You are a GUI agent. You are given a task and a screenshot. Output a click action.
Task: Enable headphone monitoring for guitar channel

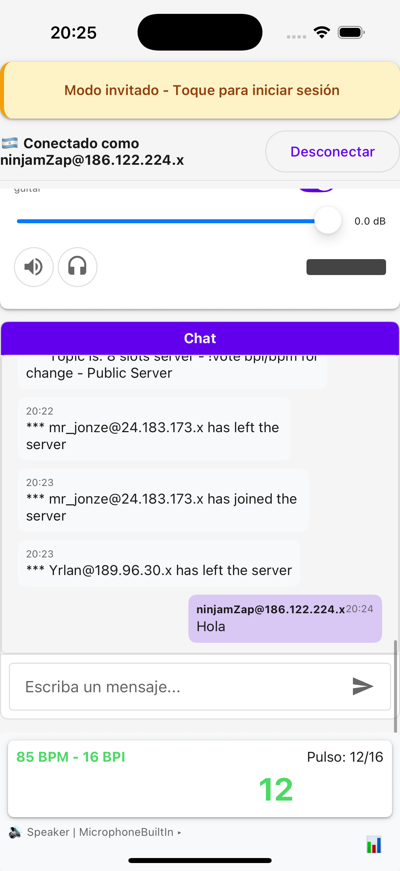[77, 267]
